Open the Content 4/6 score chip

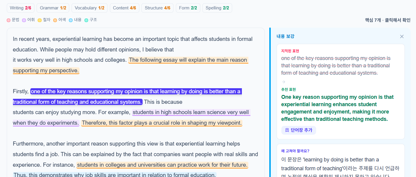click(x=124, y=8)
